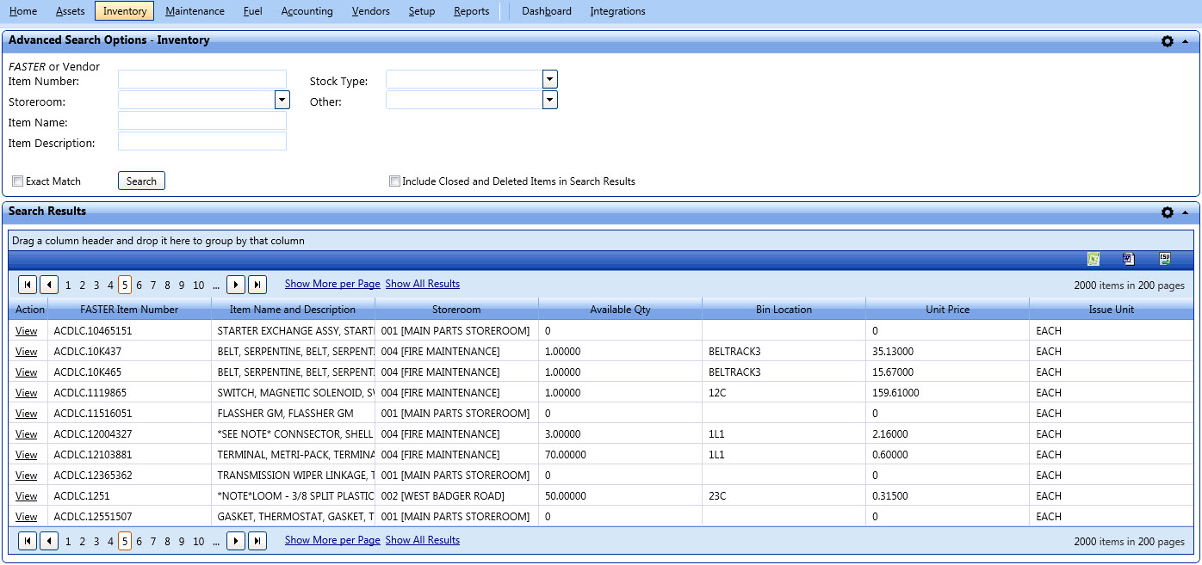Sort by Storeroom column header
Viewport: 1202px width, 565px height.
(x=456, y=310)
